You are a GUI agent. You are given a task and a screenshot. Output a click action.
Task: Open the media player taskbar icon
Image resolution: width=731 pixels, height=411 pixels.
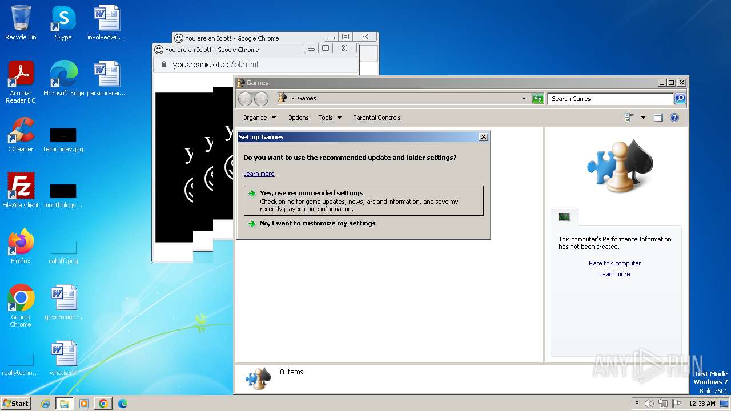point(84,404)
